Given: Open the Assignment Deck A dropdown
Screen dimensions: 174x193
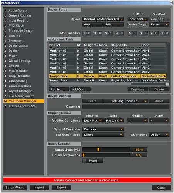Looking at the screenshot, I should [159, 135].
